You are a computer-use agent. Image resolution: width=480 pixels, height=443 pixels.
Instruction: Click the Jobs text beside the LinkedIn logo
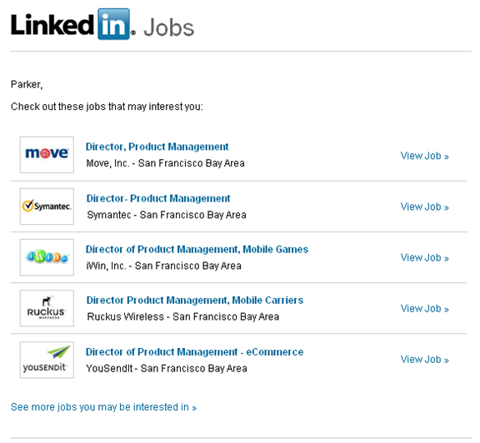[168, 27]
